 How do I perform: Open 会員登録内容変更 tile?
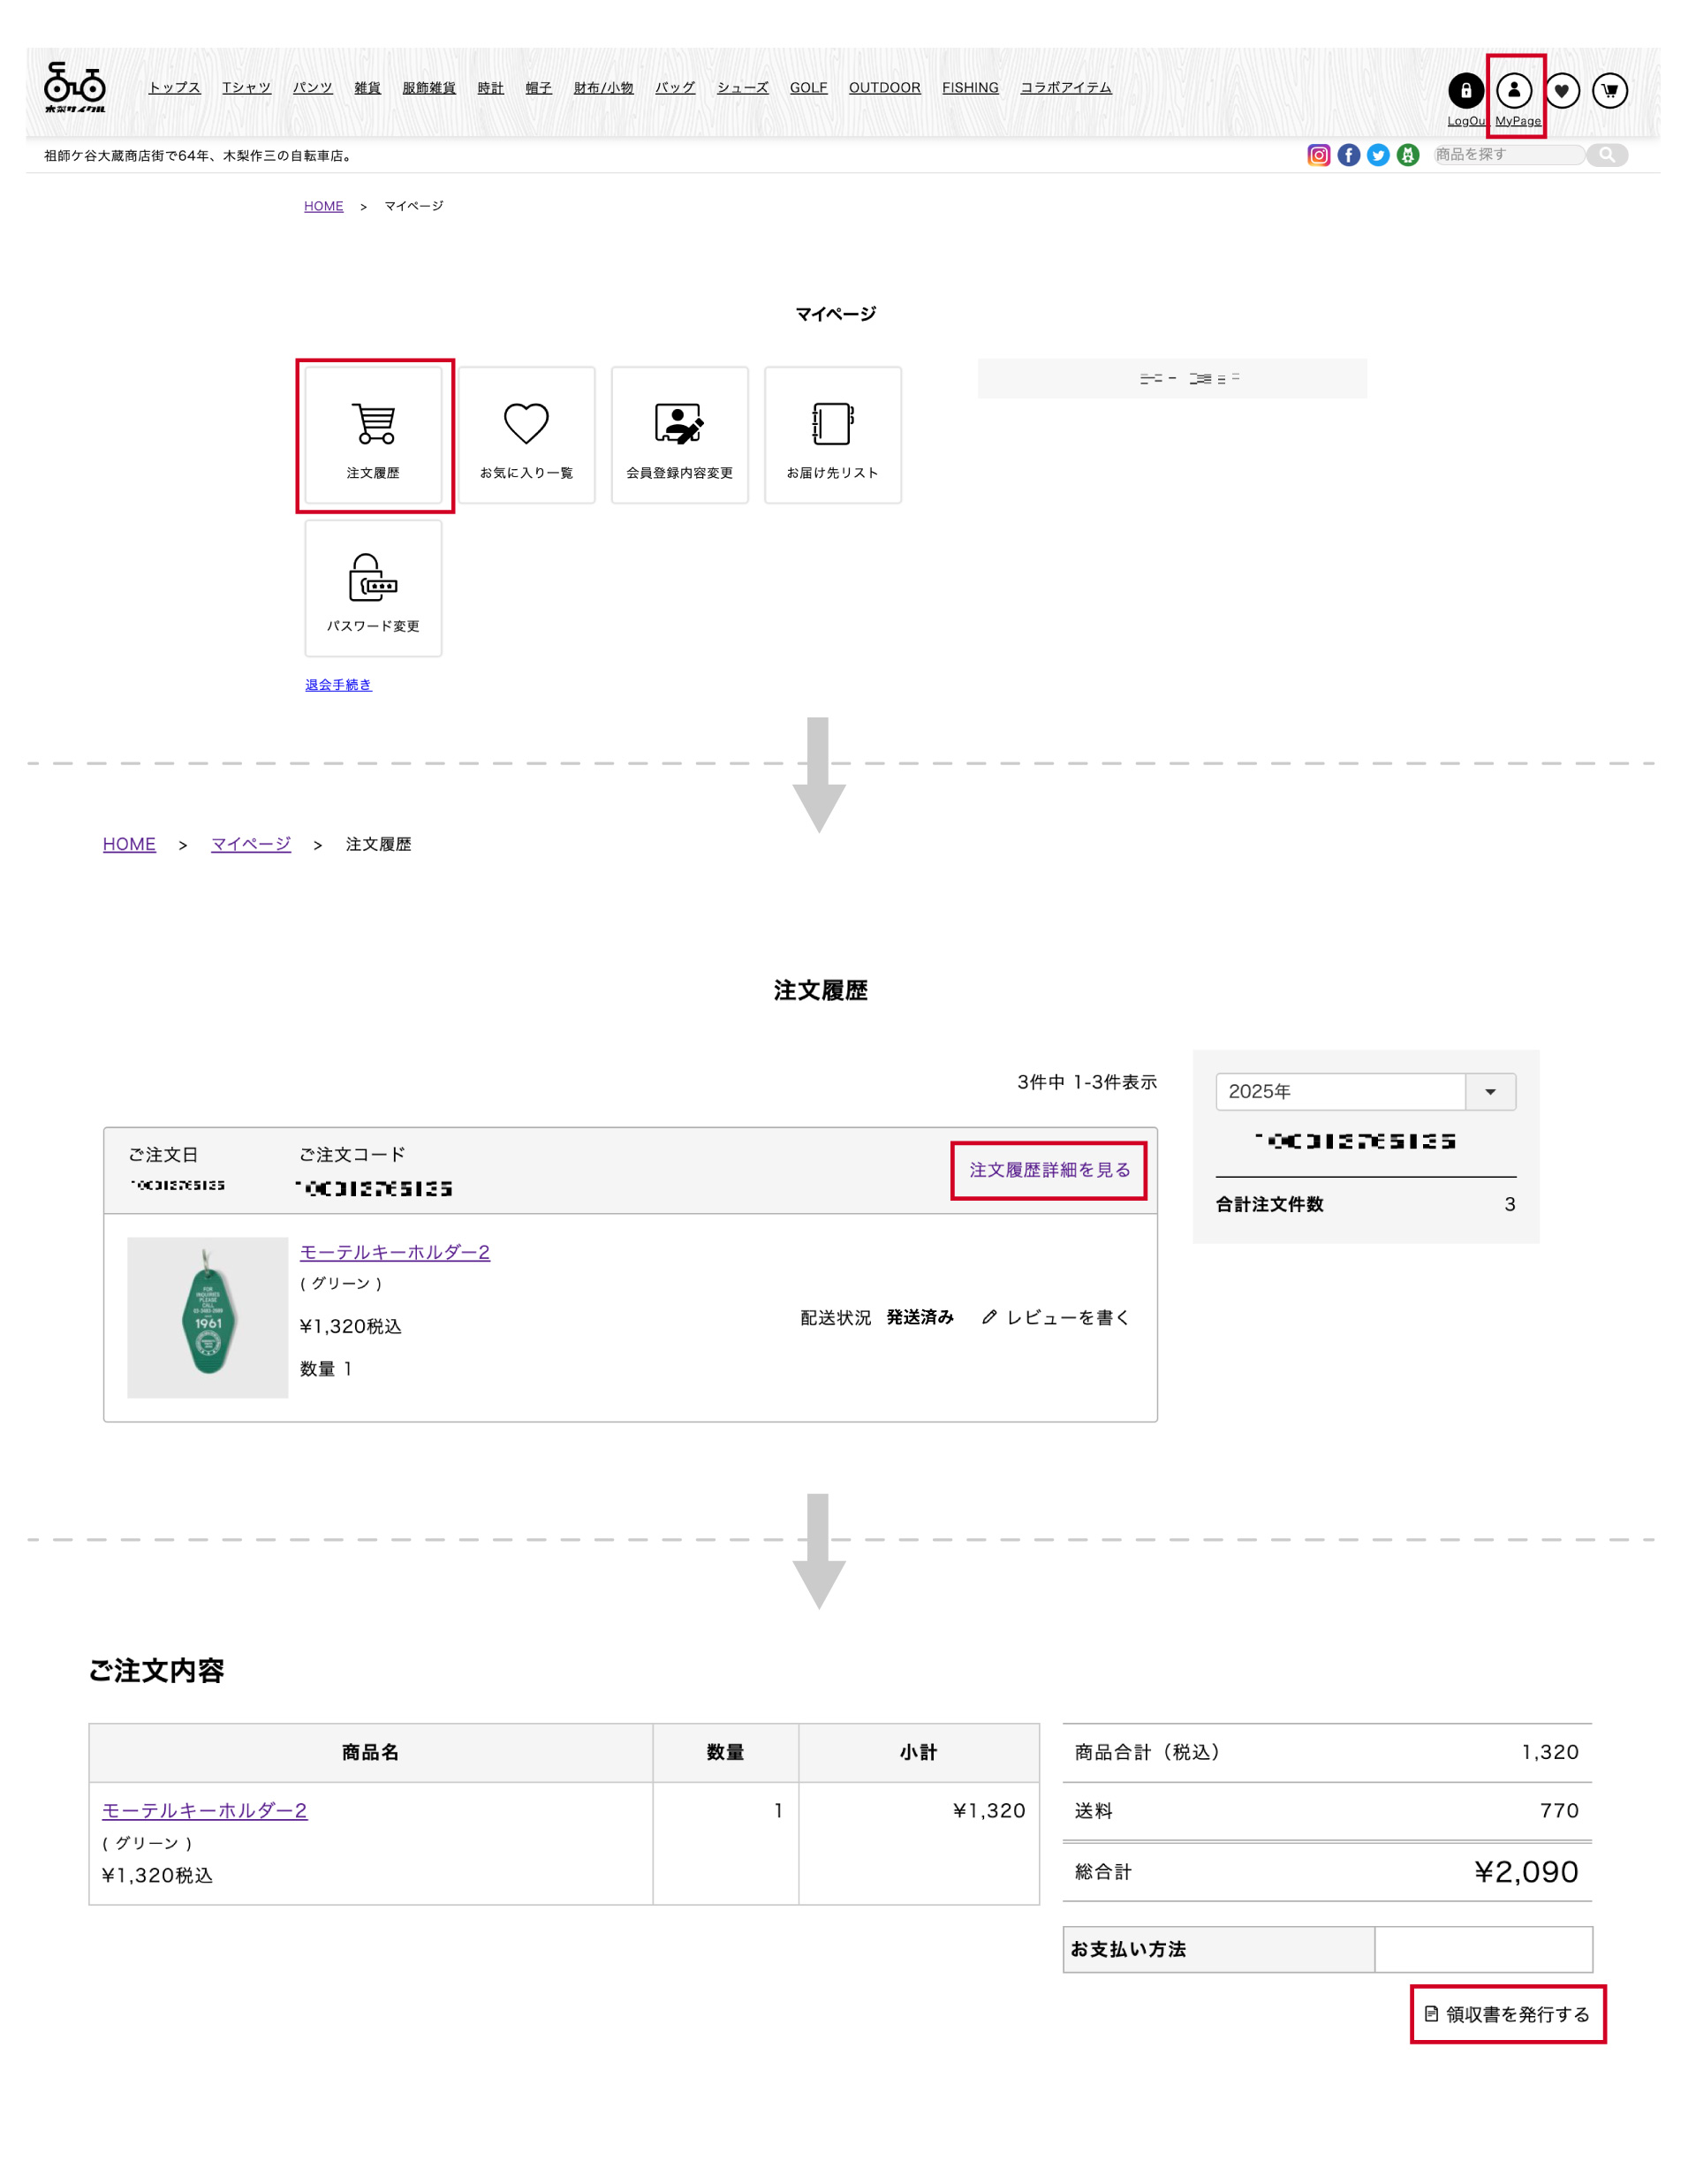pyautogui.click(x=679, y=435)
